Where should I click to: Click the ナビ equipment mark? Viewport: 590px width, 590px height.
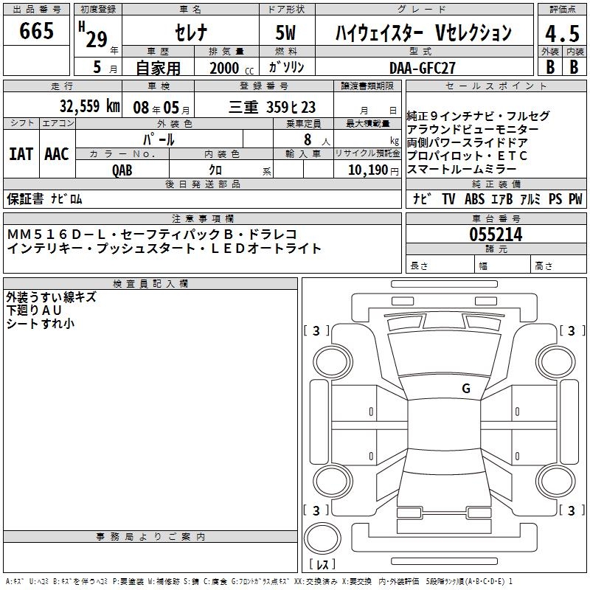click(422, 198)
